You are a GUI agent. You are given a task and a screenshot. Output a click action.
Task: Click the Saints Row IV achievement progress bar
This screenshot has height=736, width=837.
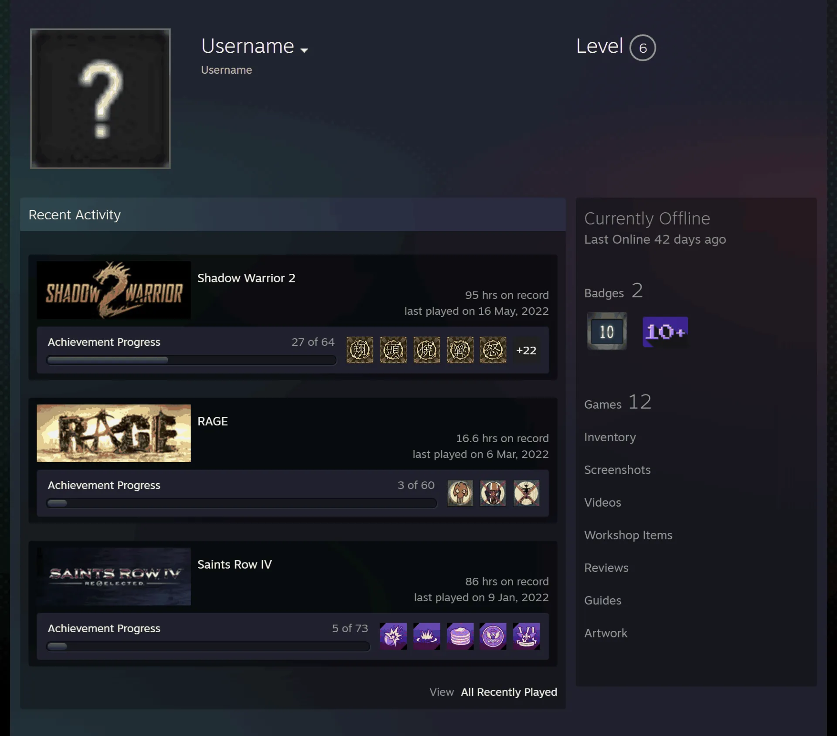point(208,646)
